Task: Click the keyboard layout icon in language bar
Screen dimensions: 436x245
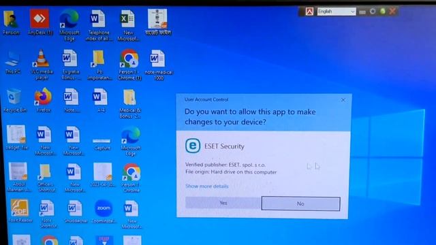Action: pyautogui.click(x=362, y=12)
